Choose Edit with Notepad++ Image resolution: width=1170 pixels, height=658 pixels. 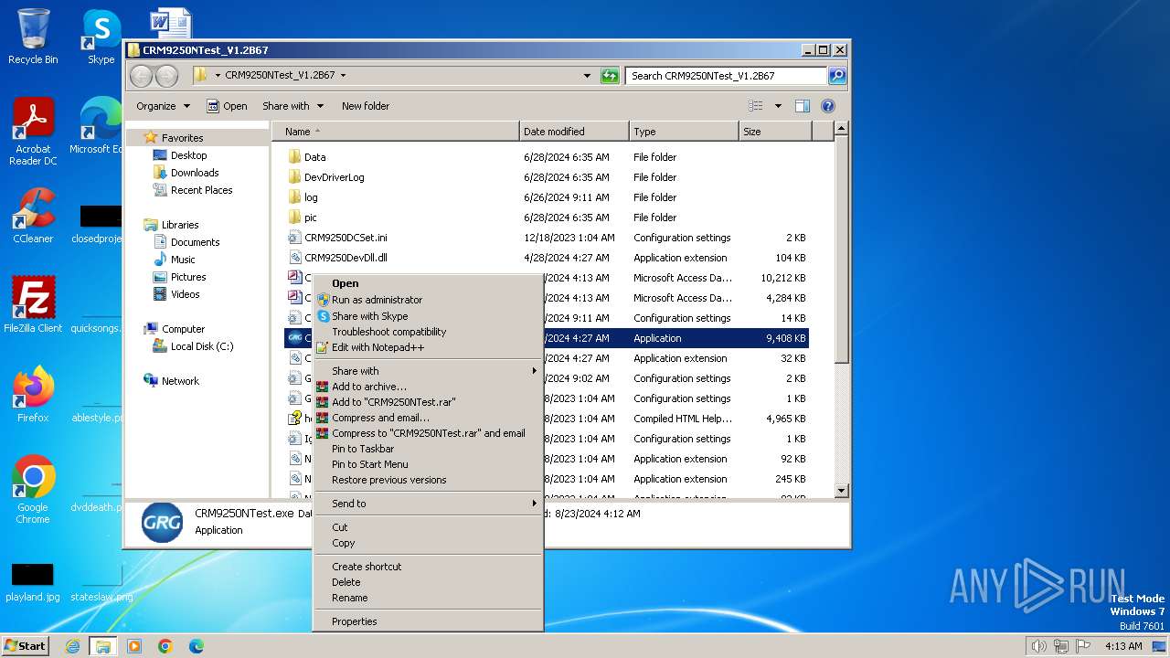pos(428,347)
